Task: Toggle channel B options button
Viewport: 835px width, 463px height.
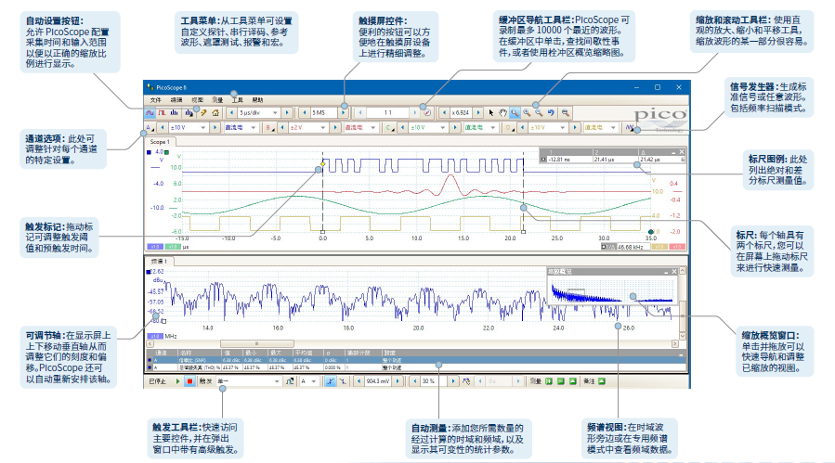Action: pyautogui.click(x=271, y=126)
